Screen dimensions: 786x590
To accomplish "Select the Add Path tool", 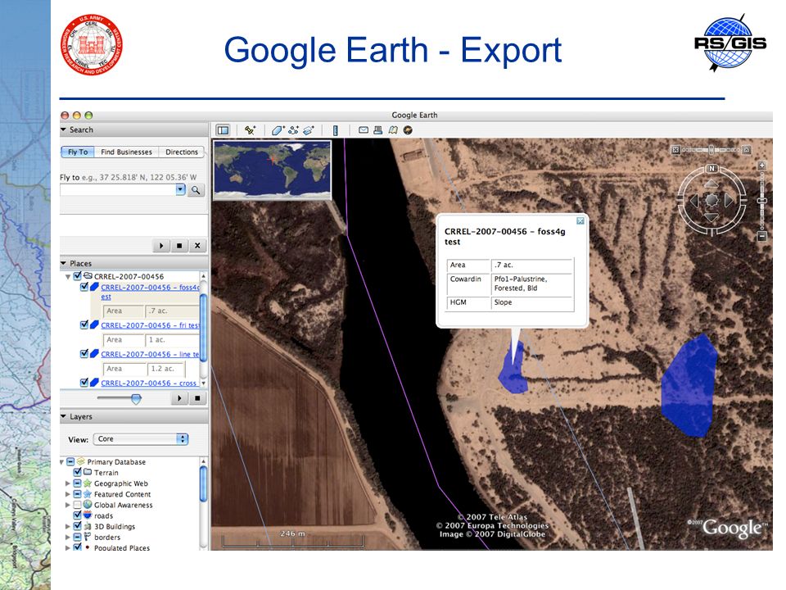I will pos(293,130).
